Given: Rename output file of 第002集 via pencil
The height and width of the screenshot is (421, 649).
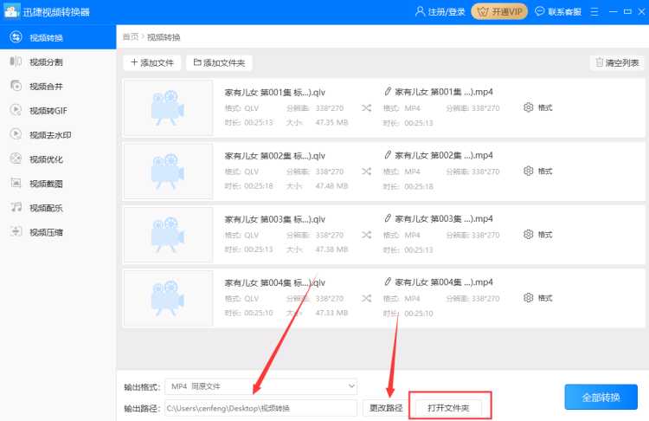Looking at the screenshot, I should (388, 155).
